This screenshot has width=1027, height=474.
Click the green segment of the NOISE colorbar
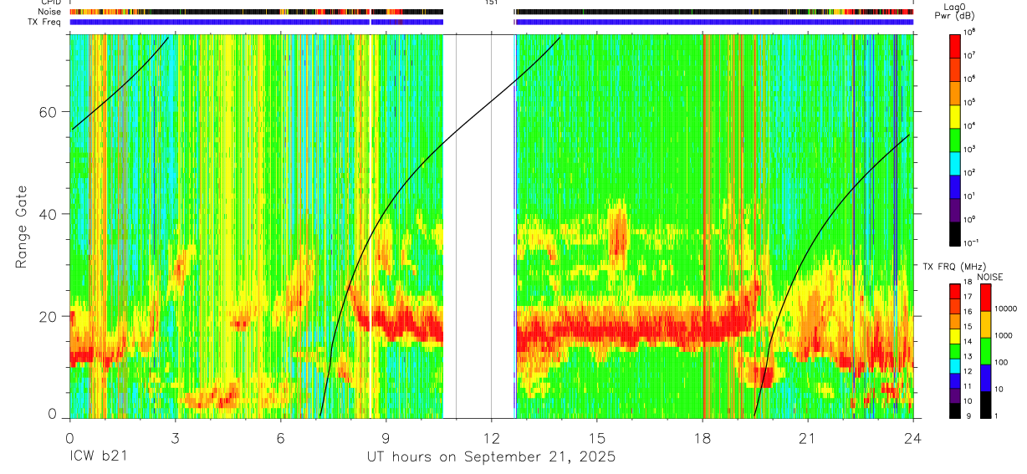(x=984, y=351)
